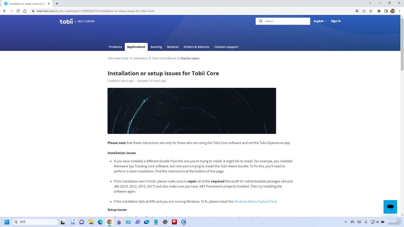The height and width of the screenshot is (227, 404).
Task: Go to Orders & Returns tab
Action: [196, 47]
